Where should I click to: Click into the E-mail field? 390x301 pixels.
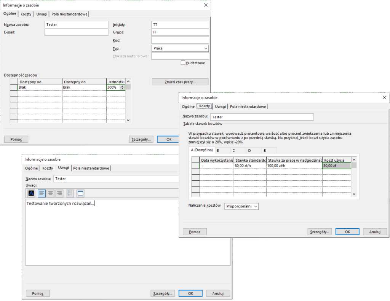[x=76, y=32]
